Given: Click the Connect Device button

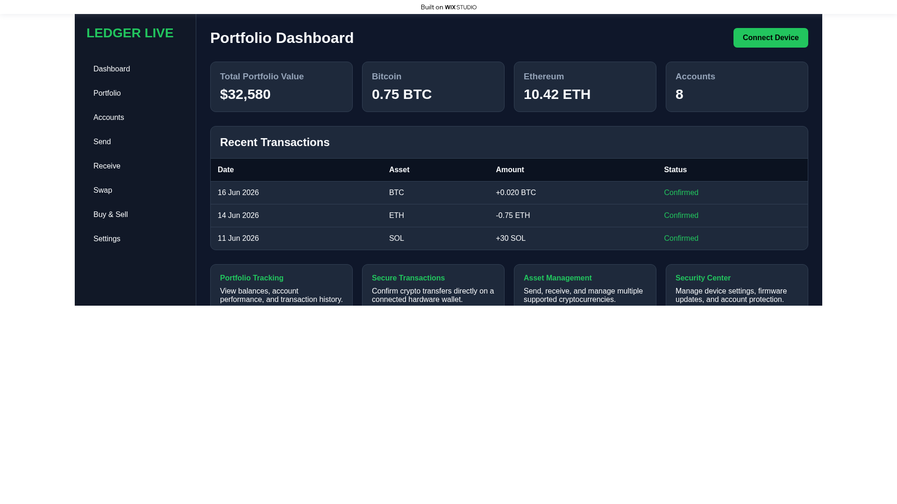Looking at the screenshot, I should click(770, 38).
